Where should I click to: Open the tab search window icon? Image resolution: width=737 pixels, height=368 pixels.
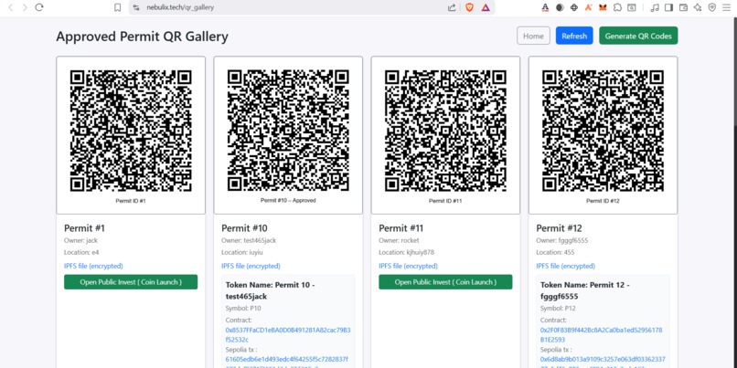(632, 7)
